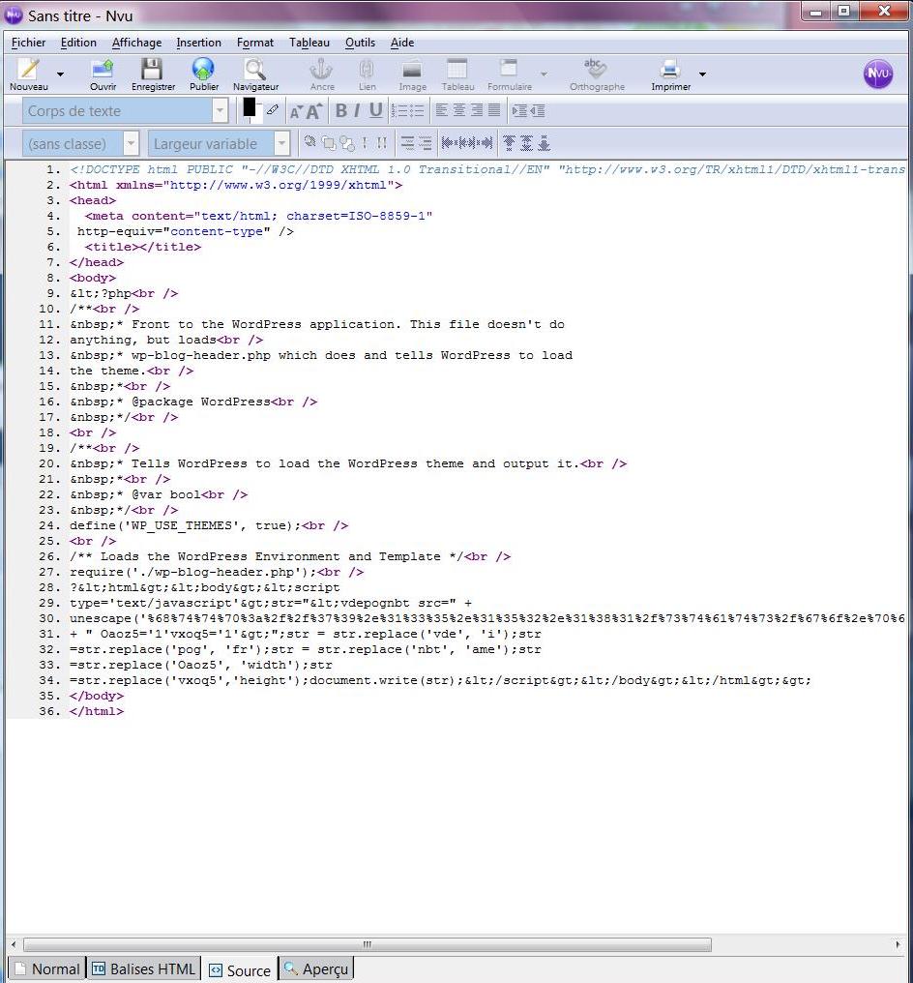
Task: Open the Insertion menu
Action: coord(198,43)
